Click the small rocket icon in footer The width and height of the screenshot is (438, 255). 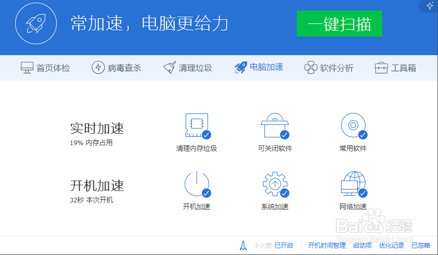point(244,245)
